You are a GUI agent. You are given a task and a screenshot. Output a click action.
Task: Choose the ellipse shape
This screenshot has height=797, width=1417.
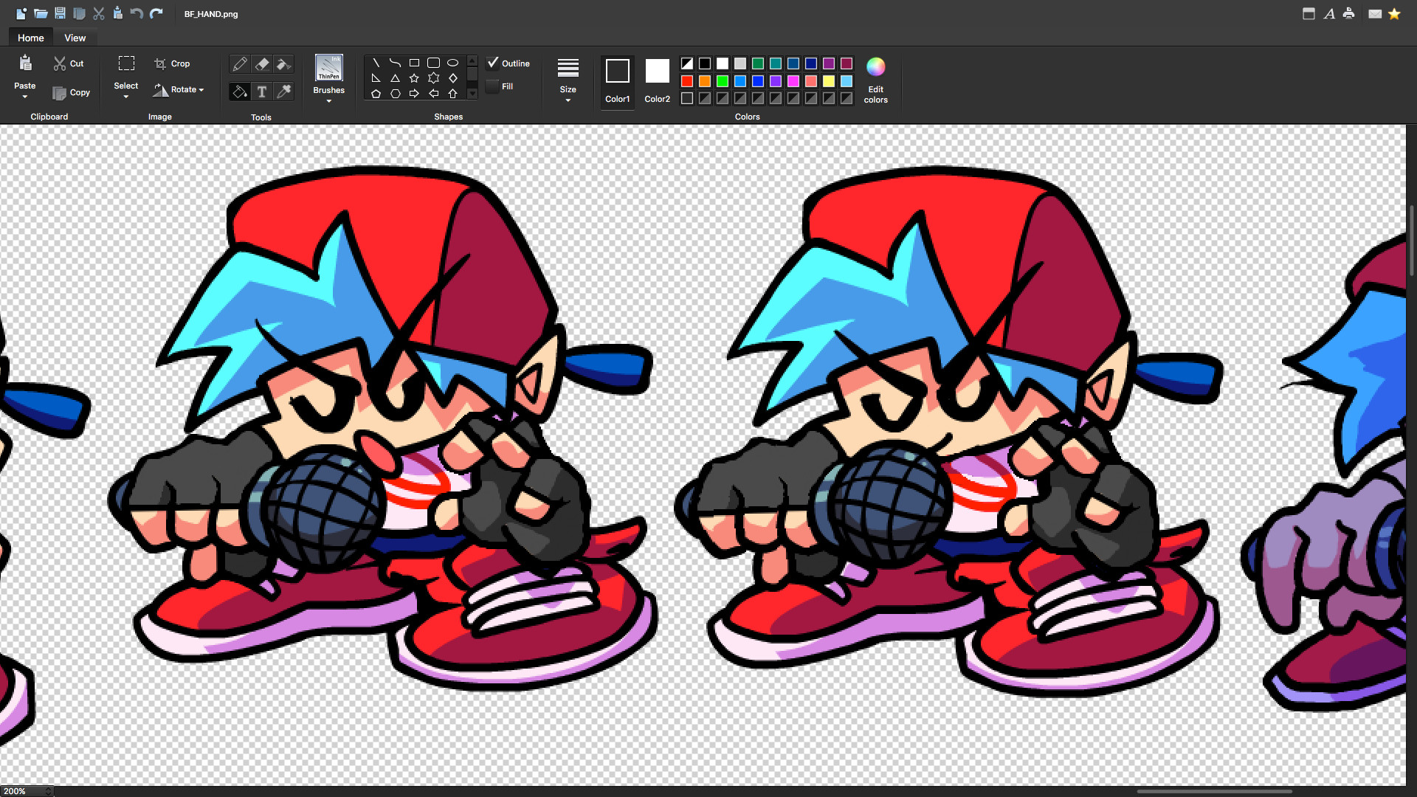[x=453, y=63]
